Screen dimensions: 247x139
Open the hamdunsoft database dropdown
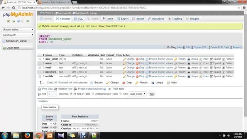18,35
